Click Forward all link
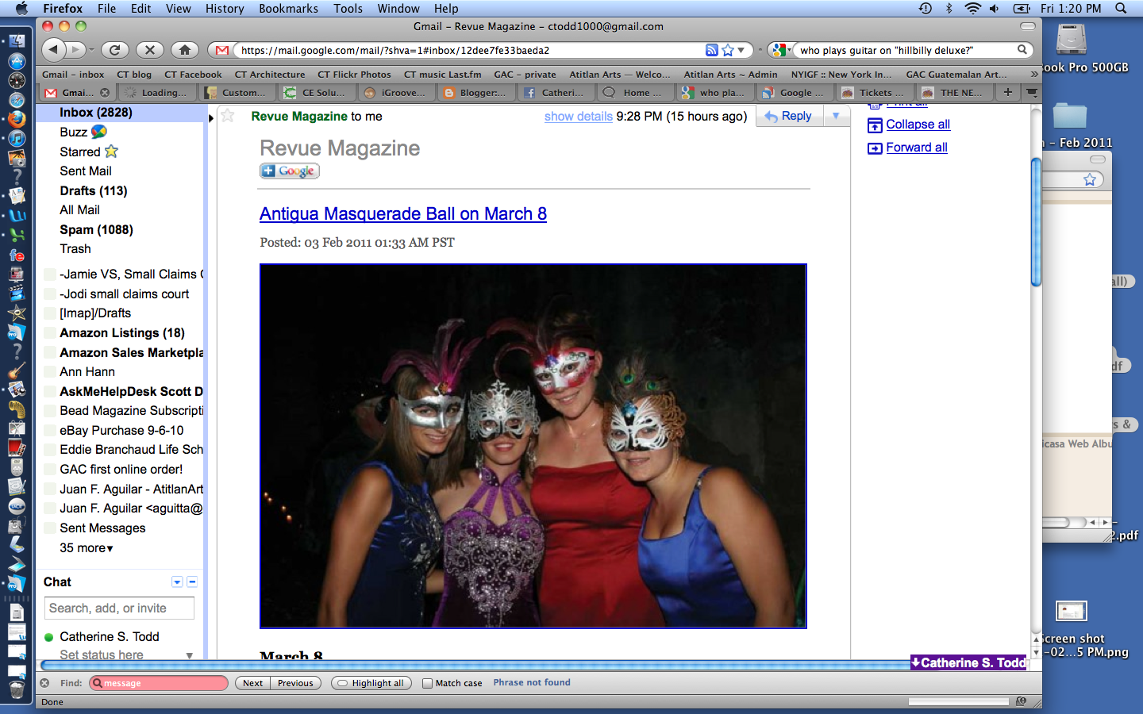1143x714 pixels. [917, 148]
